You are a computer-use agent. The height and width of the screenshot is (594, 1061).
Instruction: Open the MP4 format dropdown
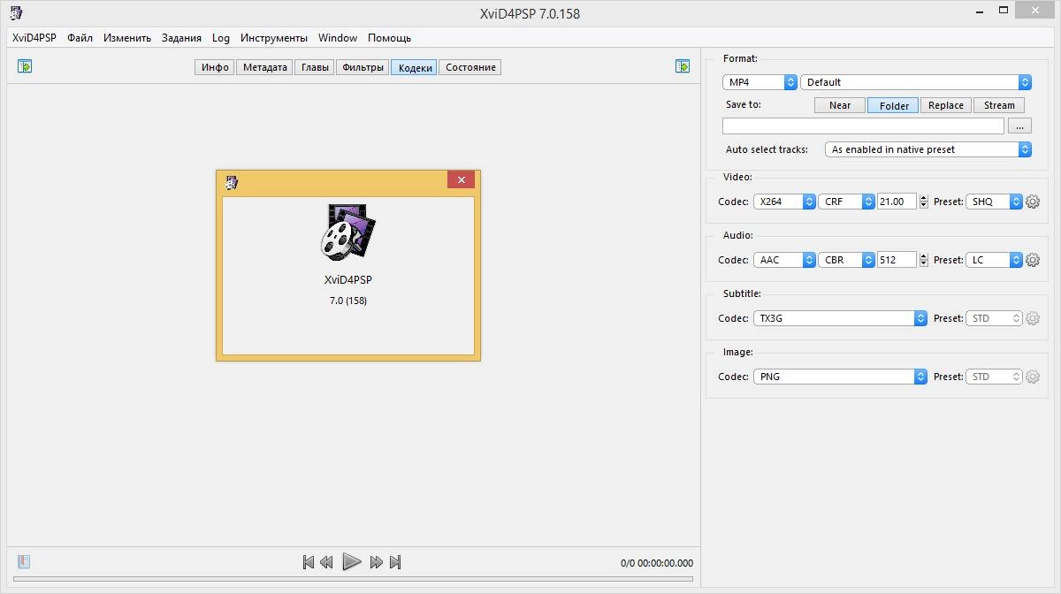tap(760, 82)
